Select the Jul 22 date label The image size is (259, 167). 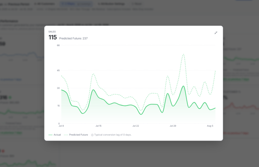point(136,126)
